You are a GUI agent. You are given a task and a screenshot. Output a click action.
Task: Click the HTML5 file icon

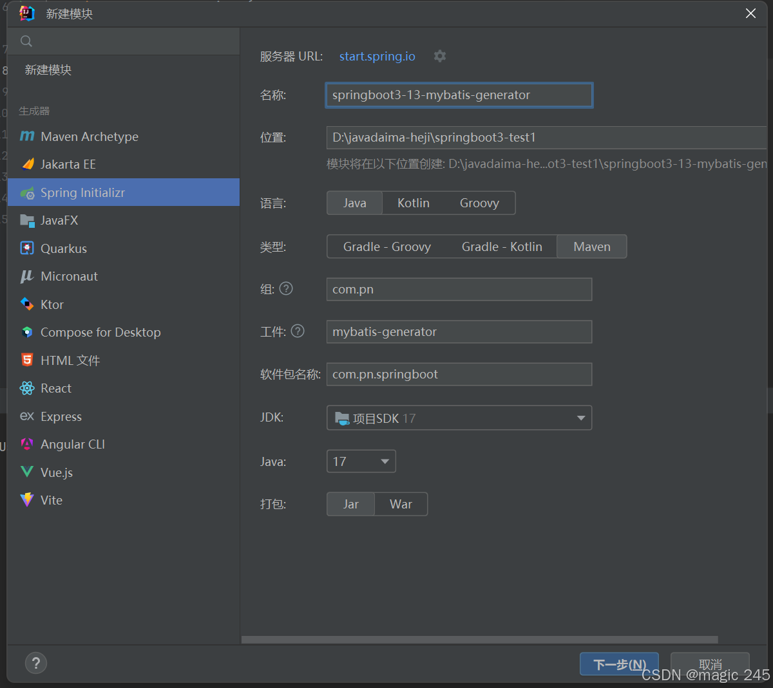[x=27, y=360]
